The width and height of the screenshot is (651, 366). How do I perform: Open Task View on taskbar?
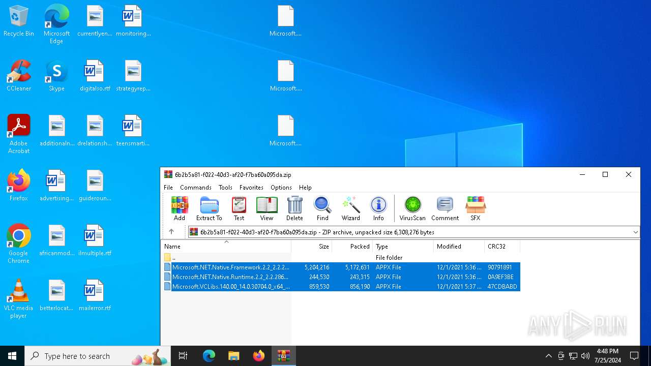[x=183, y=356]
